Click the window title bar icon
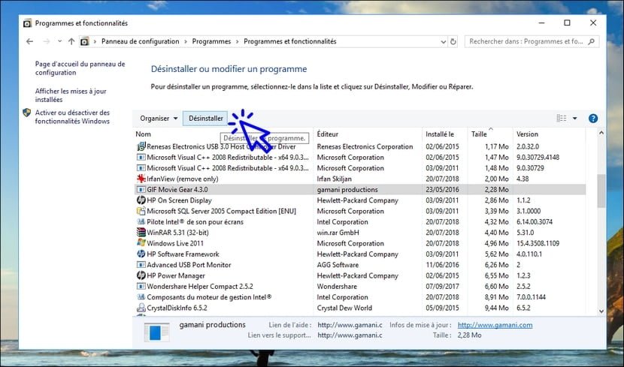The height and width of the screenshot is (367, 624). pos(27,23)
